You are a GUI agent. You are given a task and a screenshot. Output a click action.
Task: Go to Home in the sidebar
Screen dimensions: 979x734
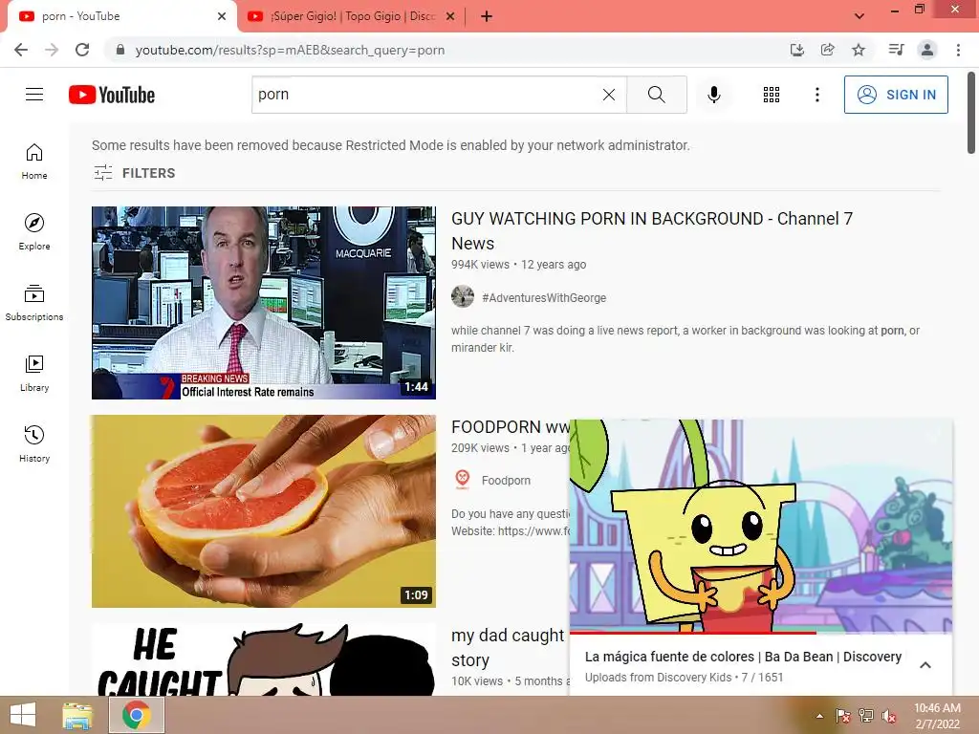point(34,162)
